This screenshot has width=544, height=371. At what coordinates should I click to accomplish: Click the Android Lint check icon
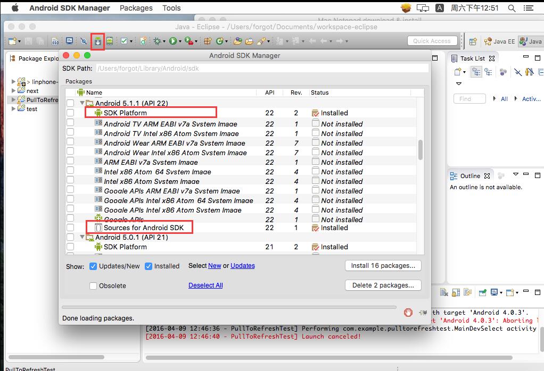[x=124, y=41]
